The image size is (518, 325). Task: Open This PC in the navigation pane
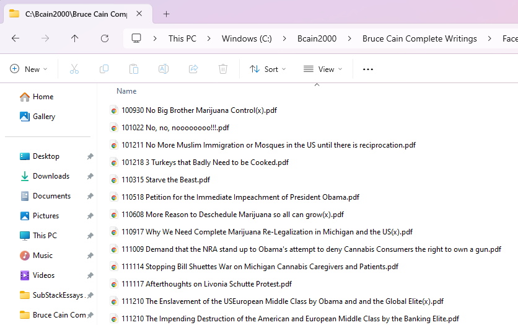(45, 236)
